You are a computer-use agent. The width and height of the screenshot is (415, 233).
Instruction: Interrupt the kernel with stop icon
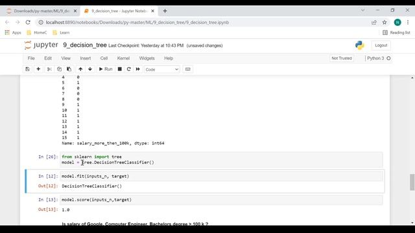click(119, 69)
